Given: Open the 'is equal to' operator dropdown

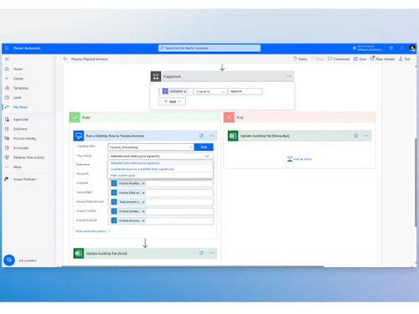Looking at the screenshot, I should [210, 91].
